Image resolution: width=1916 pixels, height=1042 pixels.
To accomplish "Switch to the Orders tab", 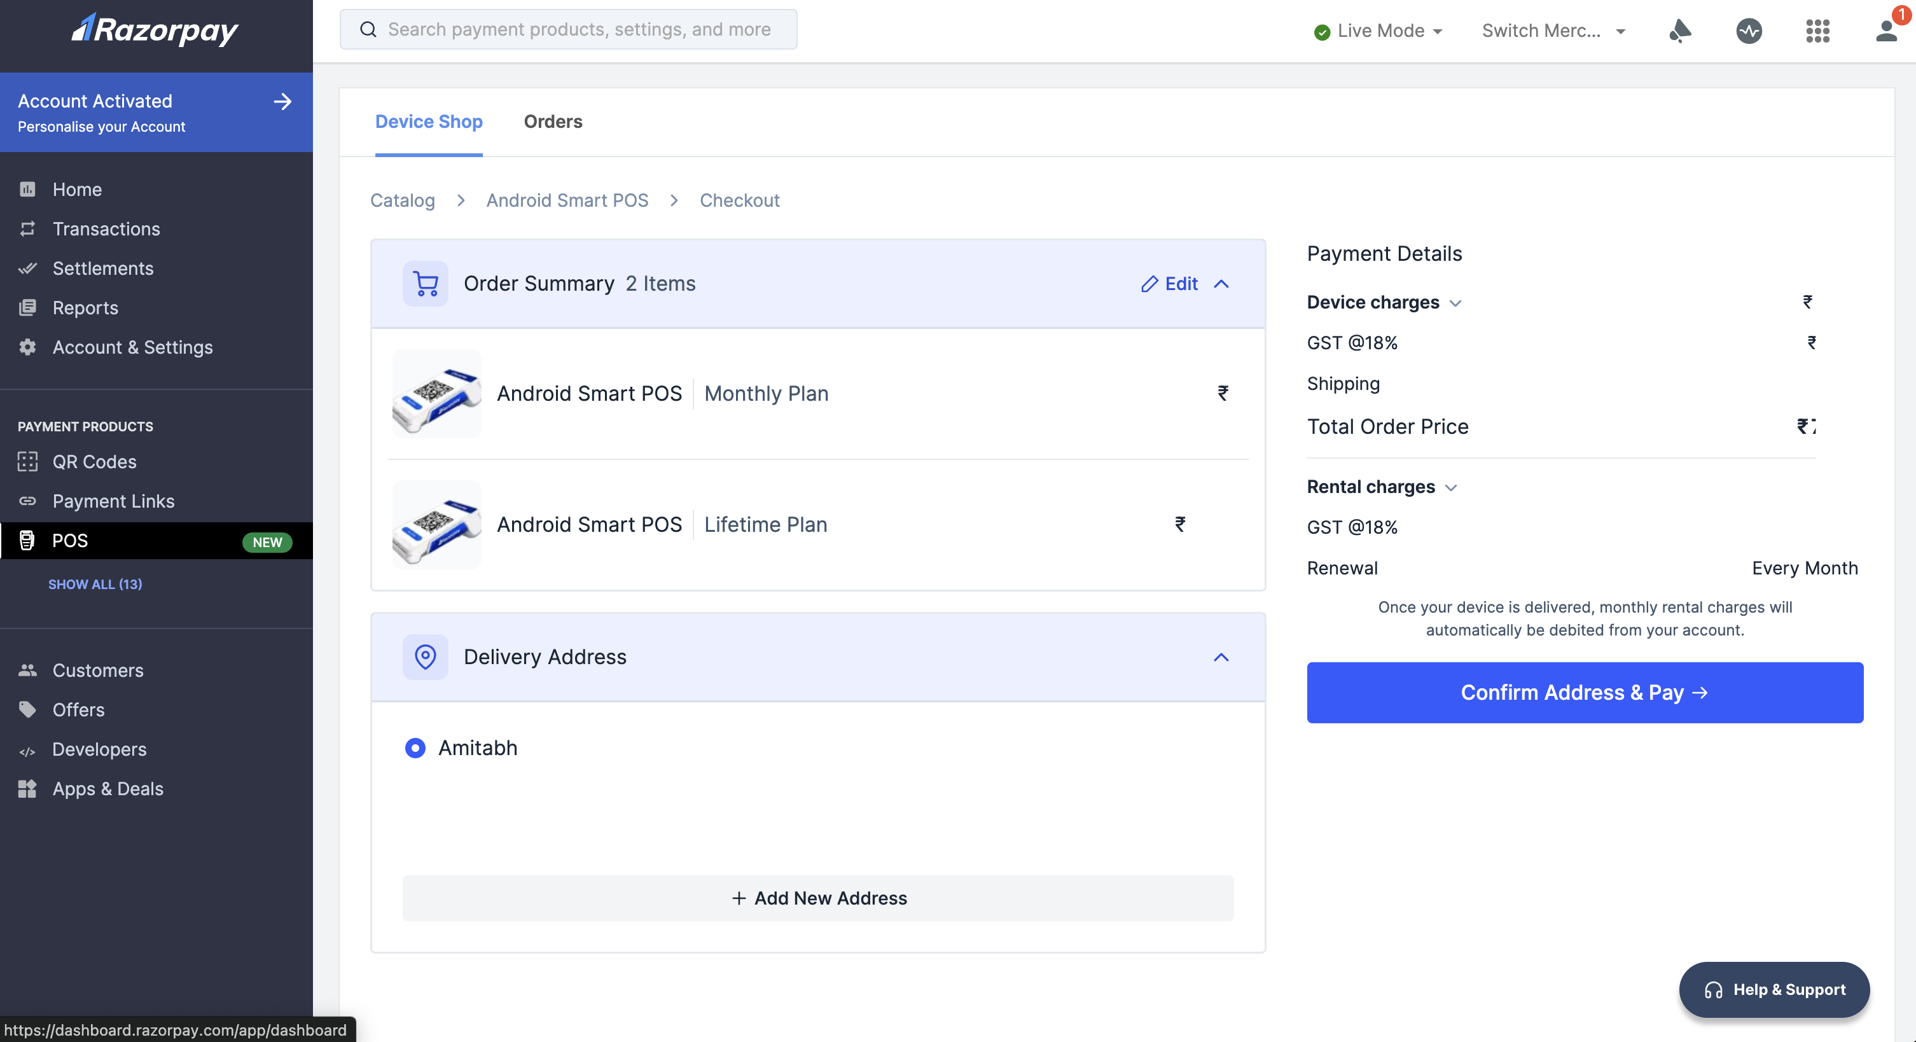I will [553, 121].
